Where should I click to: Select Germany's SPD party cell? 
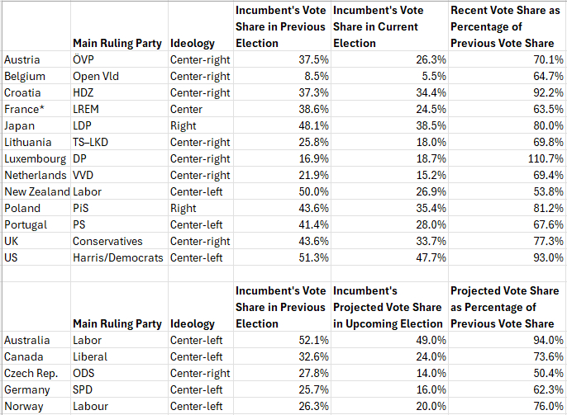[x=118, y=389]
